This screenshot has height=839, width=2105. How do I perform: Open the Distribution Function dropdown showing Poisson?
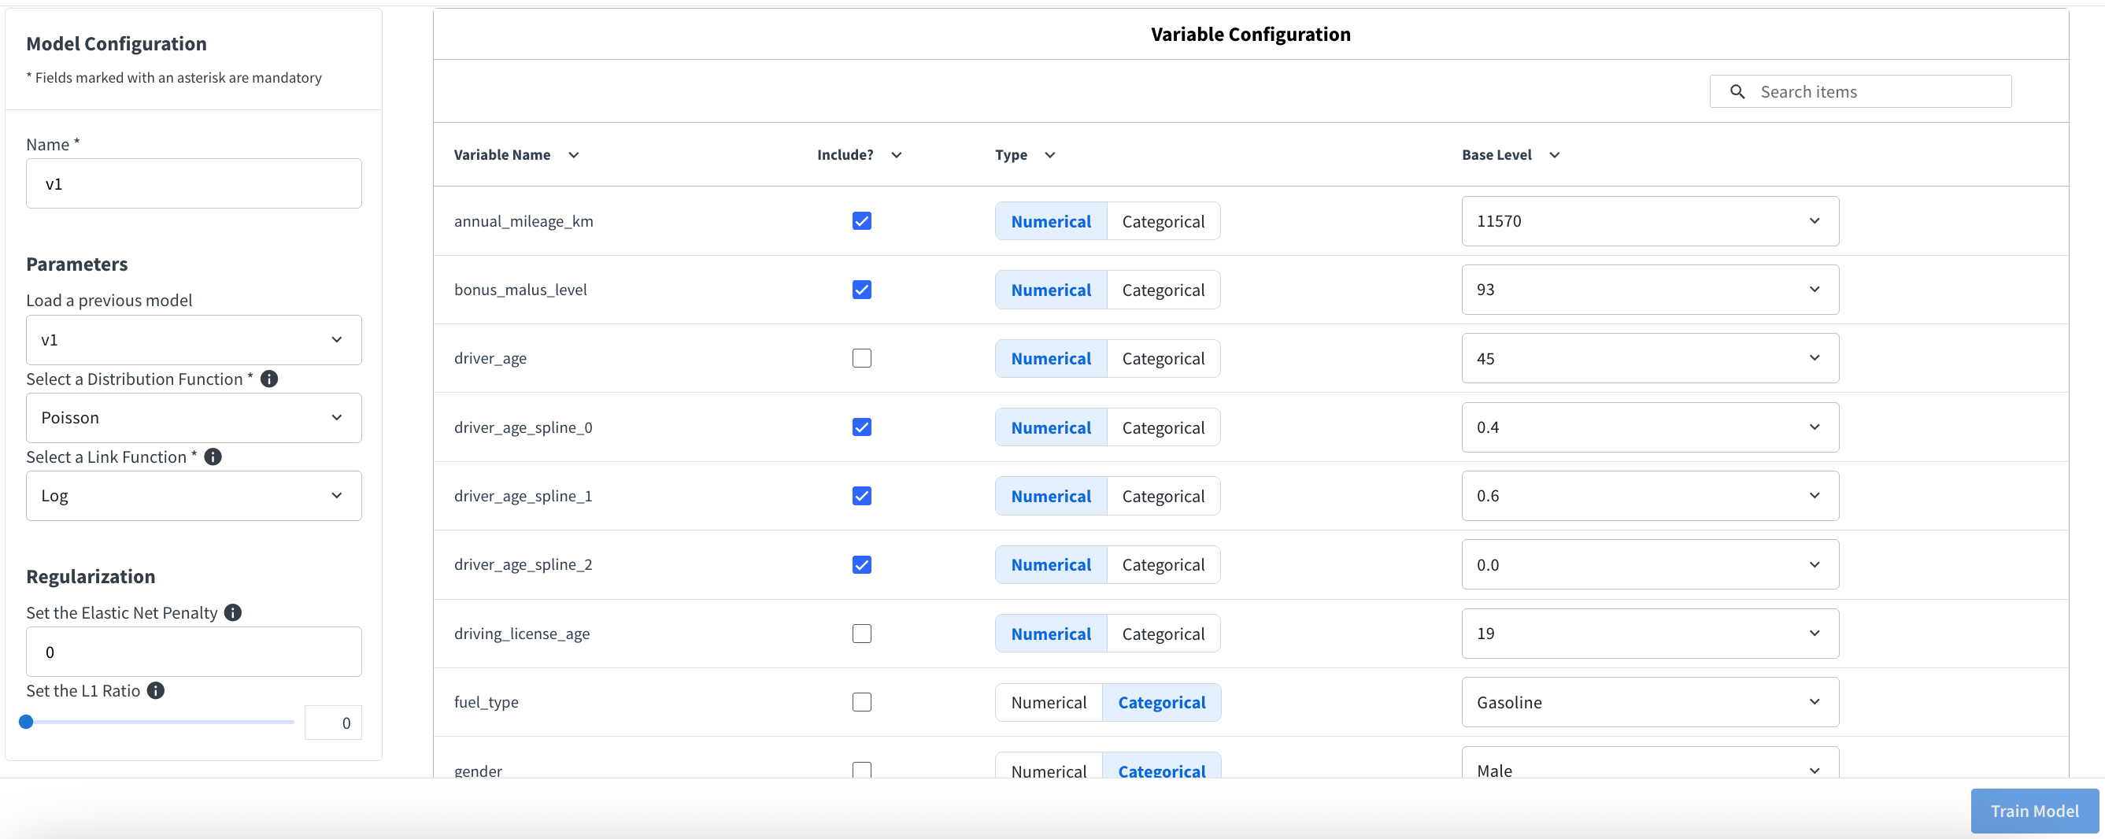pyautogui.click(x=194, y=417)
